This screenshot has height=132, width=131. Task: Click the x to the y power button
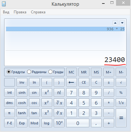pyautogui.click(x=47, y=103)
